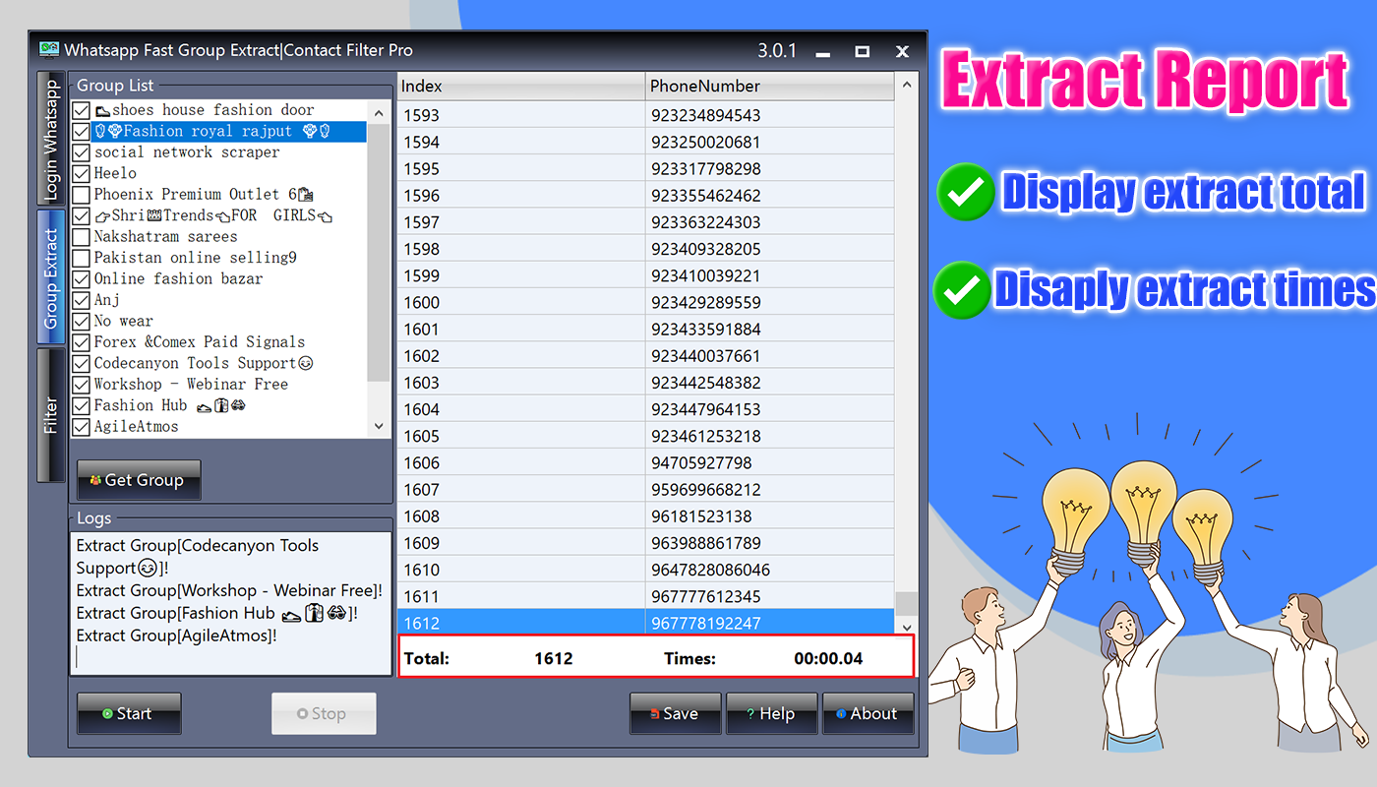
Task: Check Pakistan online selling9 group
Action: (x=82, y=258)
